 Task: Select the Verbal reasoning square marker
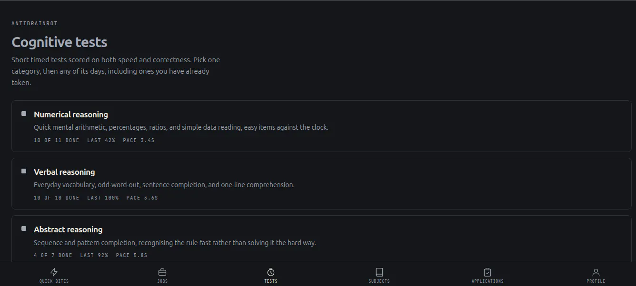click(24, 171)
